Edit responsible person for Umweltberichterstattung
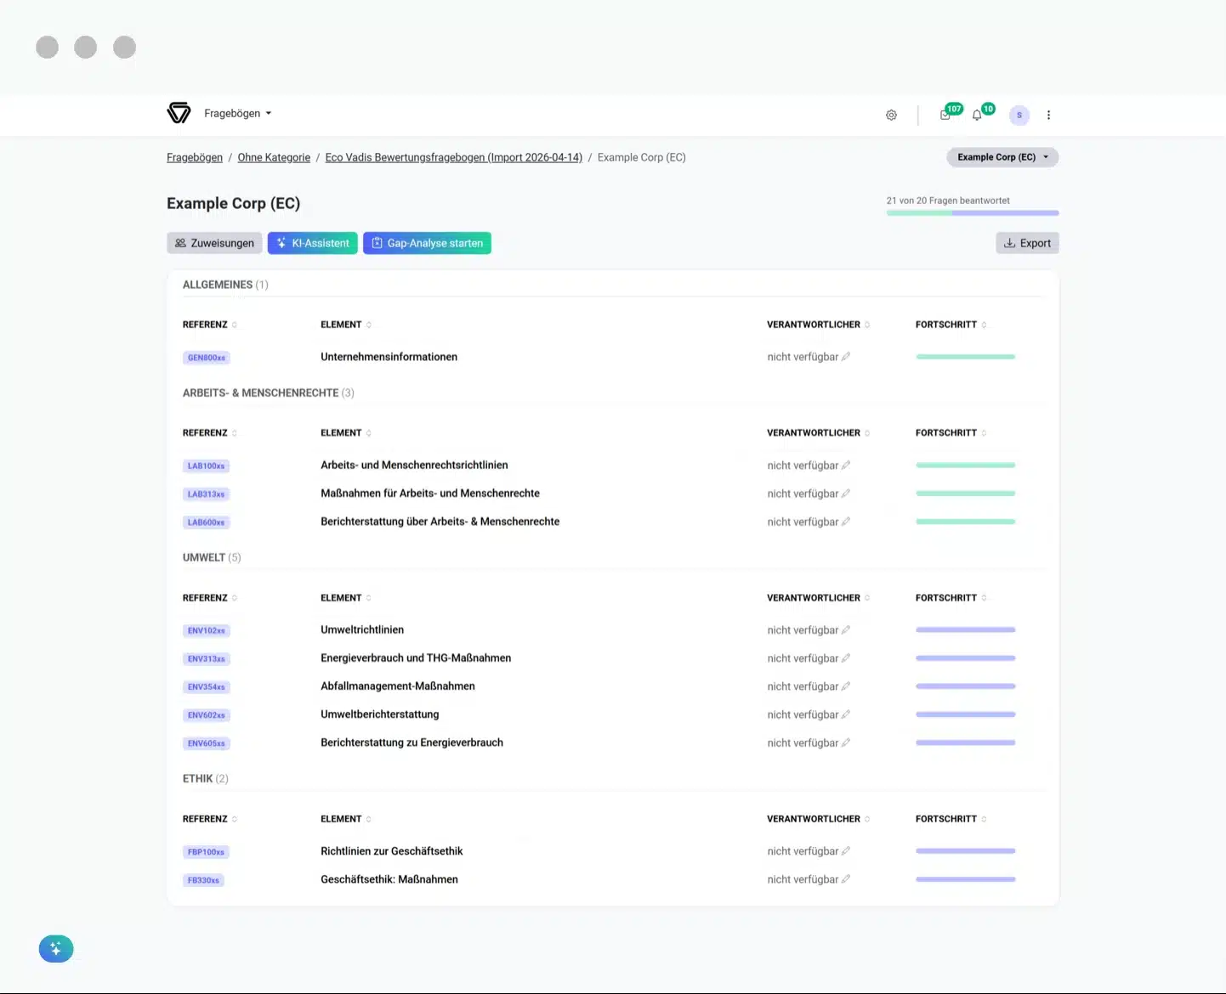 [846, 714]
